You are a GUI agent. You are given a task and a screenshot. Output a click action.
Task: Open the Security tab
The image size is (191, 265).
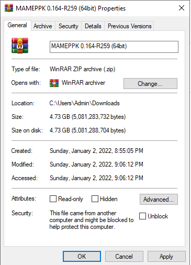point(69,26)
